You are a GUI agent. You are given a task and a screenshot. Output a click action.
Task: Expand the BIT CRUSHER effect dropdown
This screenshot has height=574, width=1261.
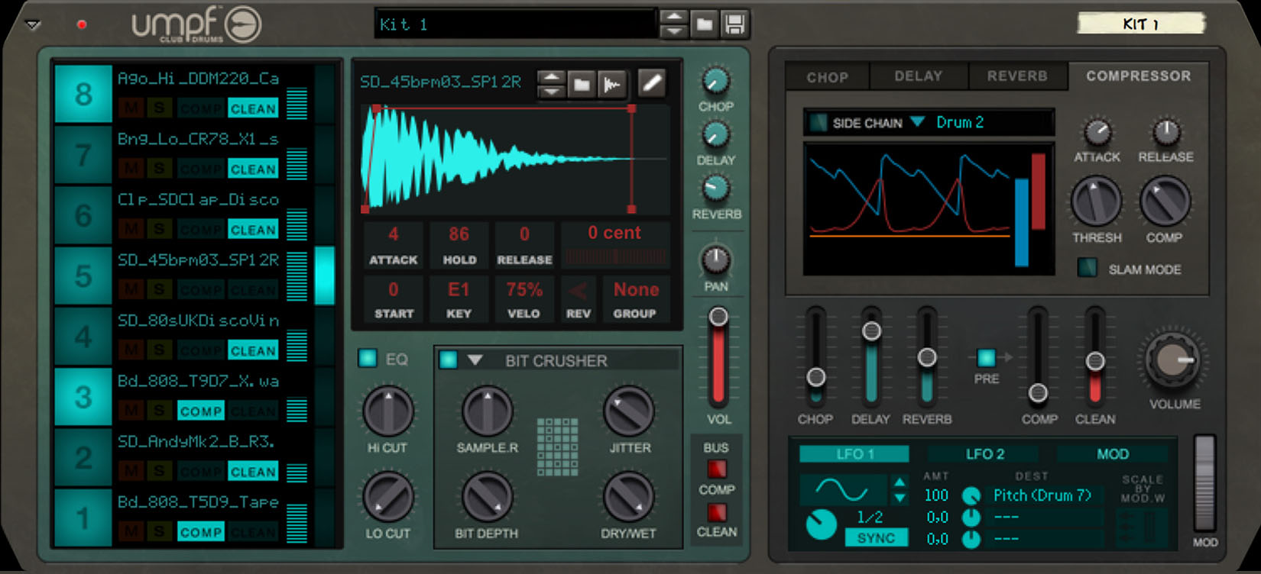[475, 360]
